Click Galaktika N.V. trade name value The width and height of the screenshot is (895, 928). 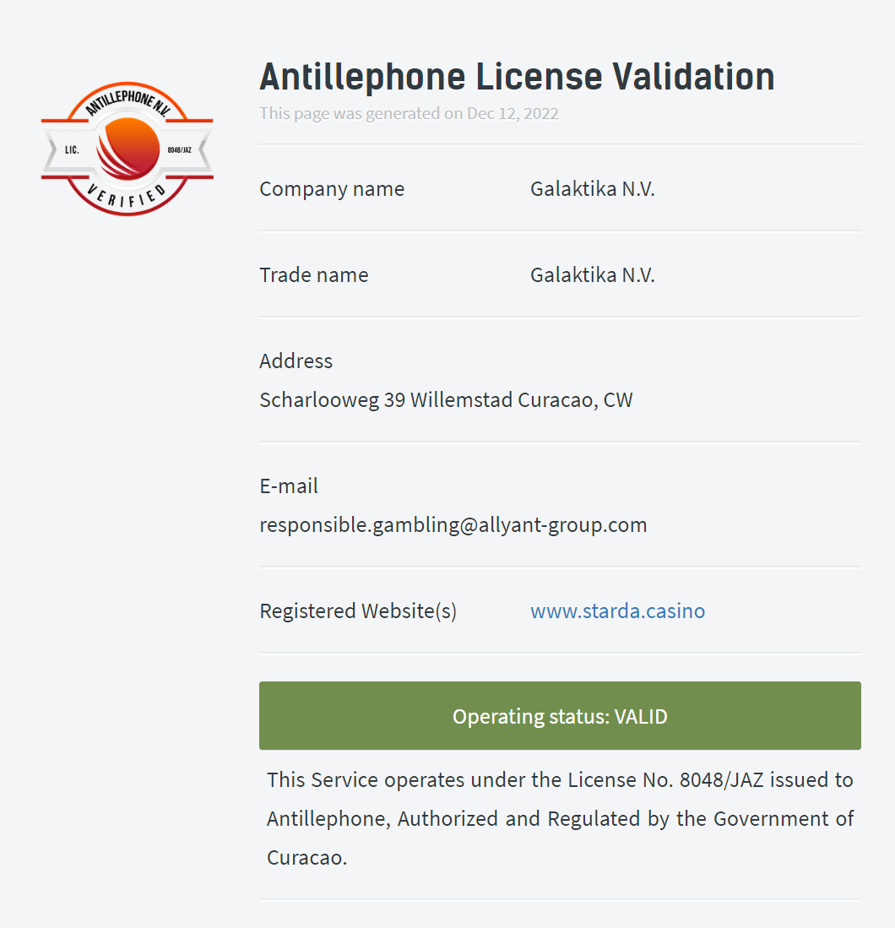(593, 275)
